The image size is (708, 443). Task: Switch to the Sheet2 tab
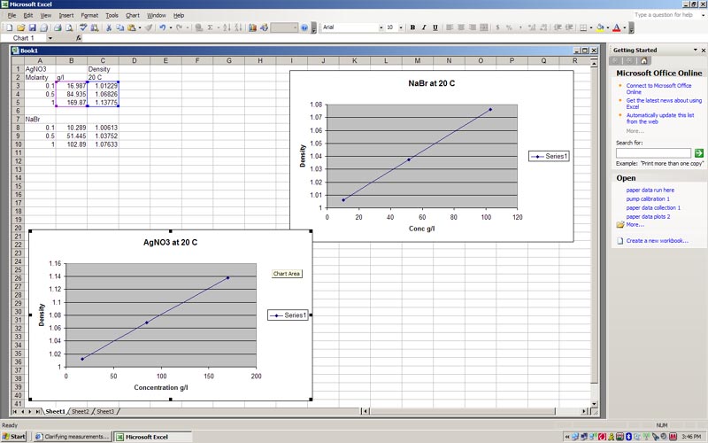(x=80, y=412)
